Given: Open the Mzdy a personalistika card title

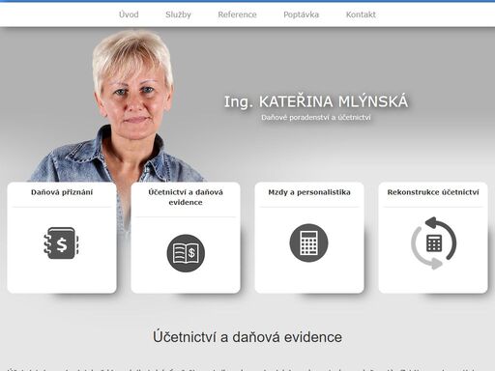Looking at the screenshot, I should click(309, 192).
